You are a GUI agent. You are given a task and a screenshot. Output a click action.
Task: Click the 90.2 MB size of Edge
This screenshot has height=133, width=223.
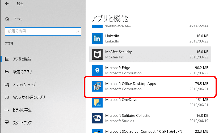[x=201, y=68]
